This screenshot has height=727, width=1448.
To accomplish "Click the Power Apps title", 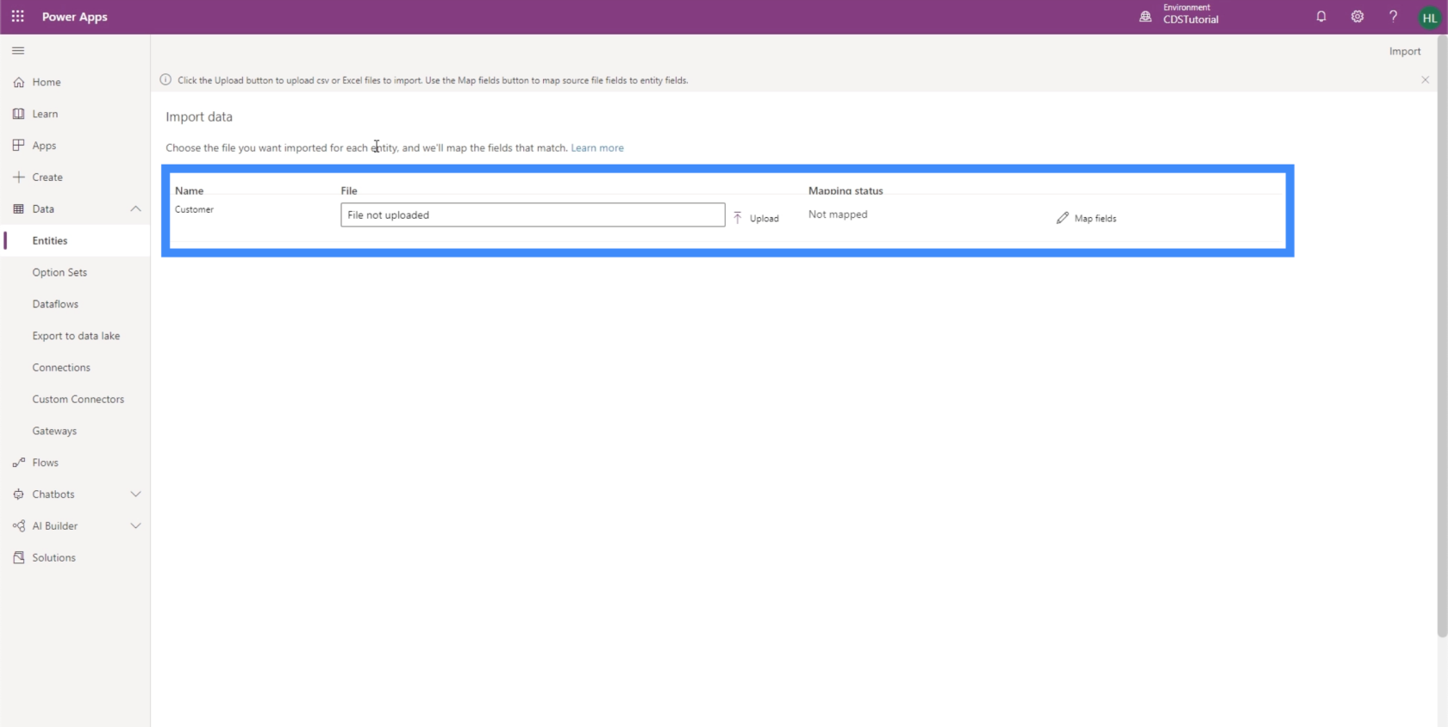I will point(75,17).
